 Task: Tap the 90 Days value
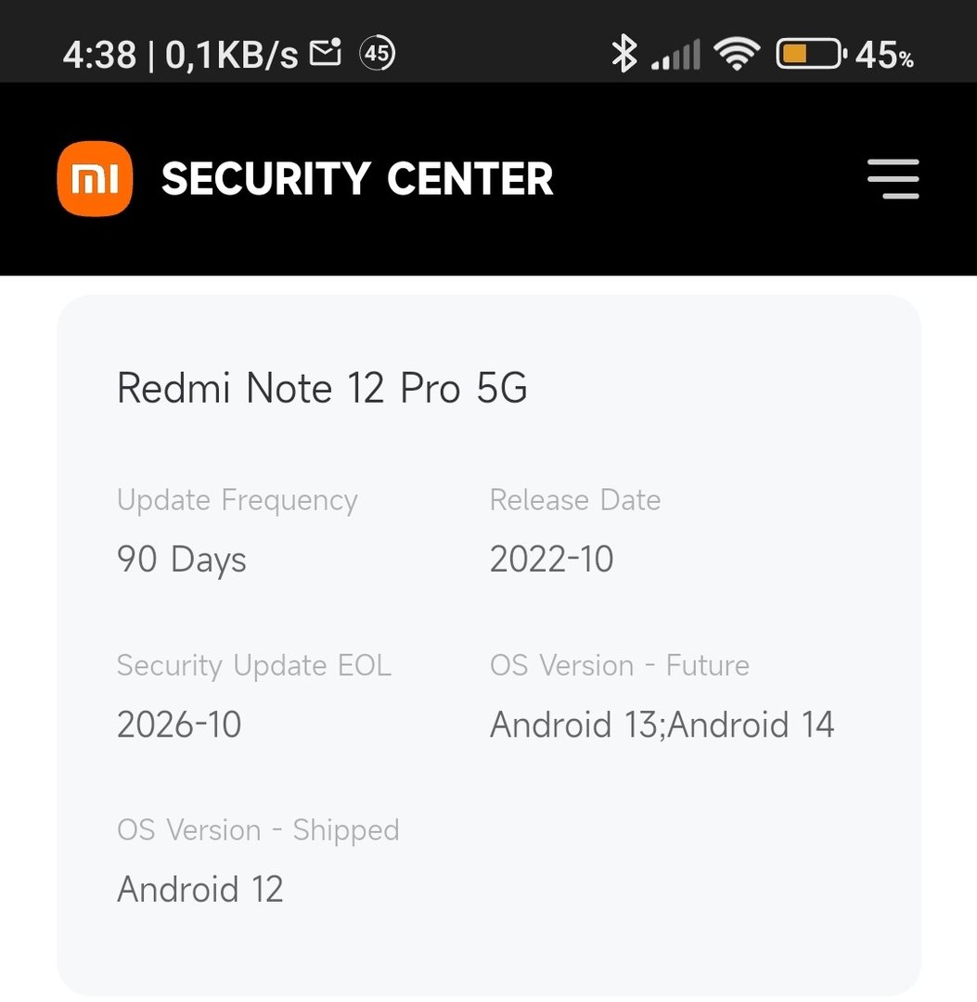click(182, 559)
